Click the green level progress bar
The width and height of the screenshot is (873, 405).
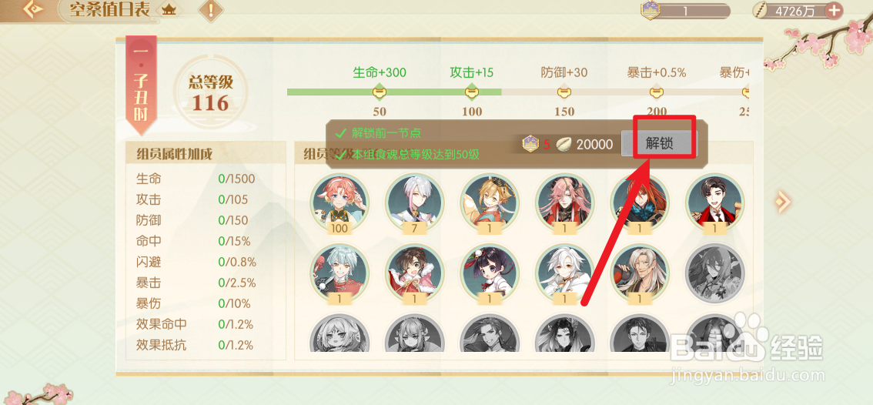[x=394, y=92]
